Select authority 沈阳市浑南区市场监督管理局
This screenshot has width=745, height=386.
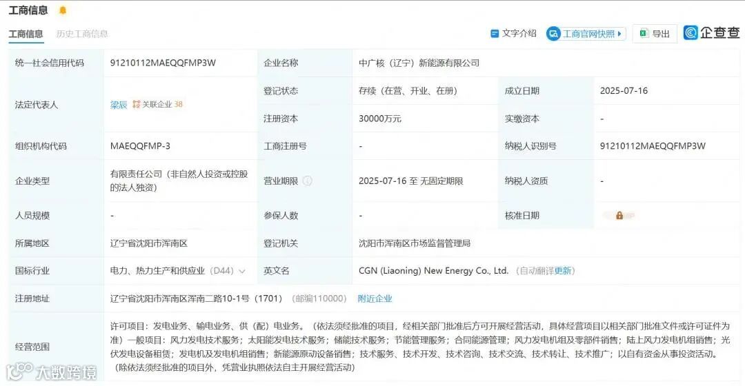(415, 243)
